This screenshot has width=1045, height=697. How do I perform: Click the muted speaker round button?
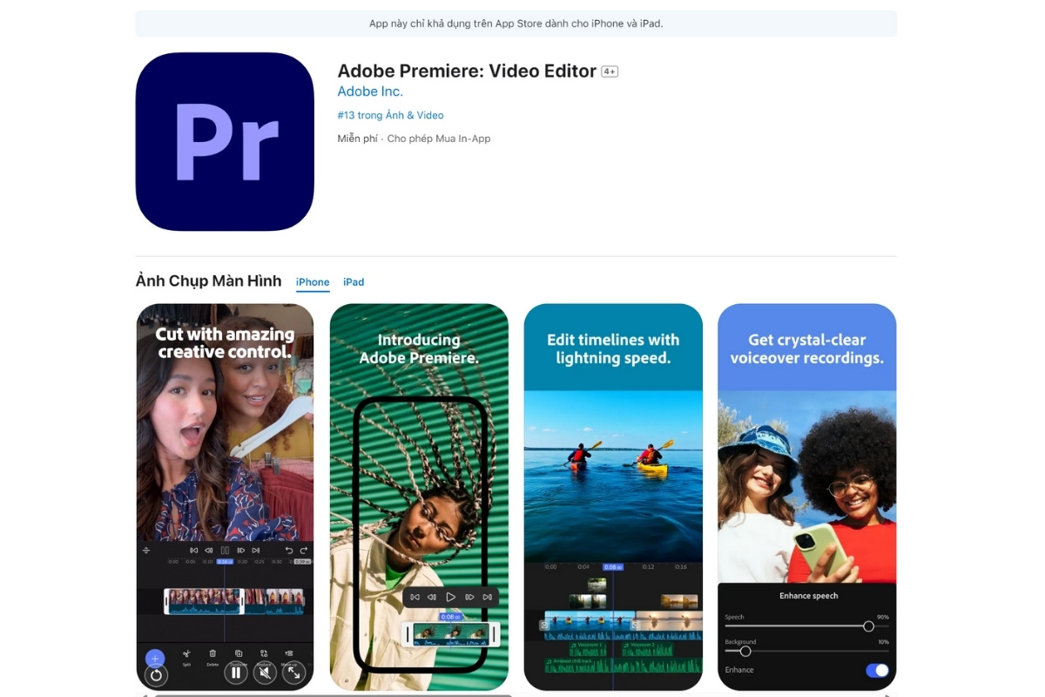265,673
